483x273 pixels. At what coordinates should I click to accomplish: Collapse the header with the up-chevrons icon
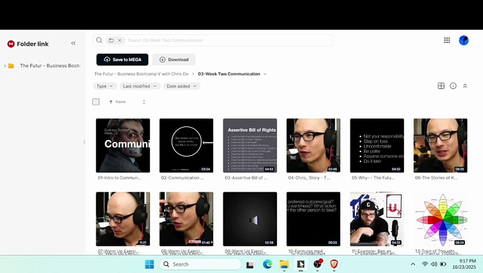(x=465, y=86)
